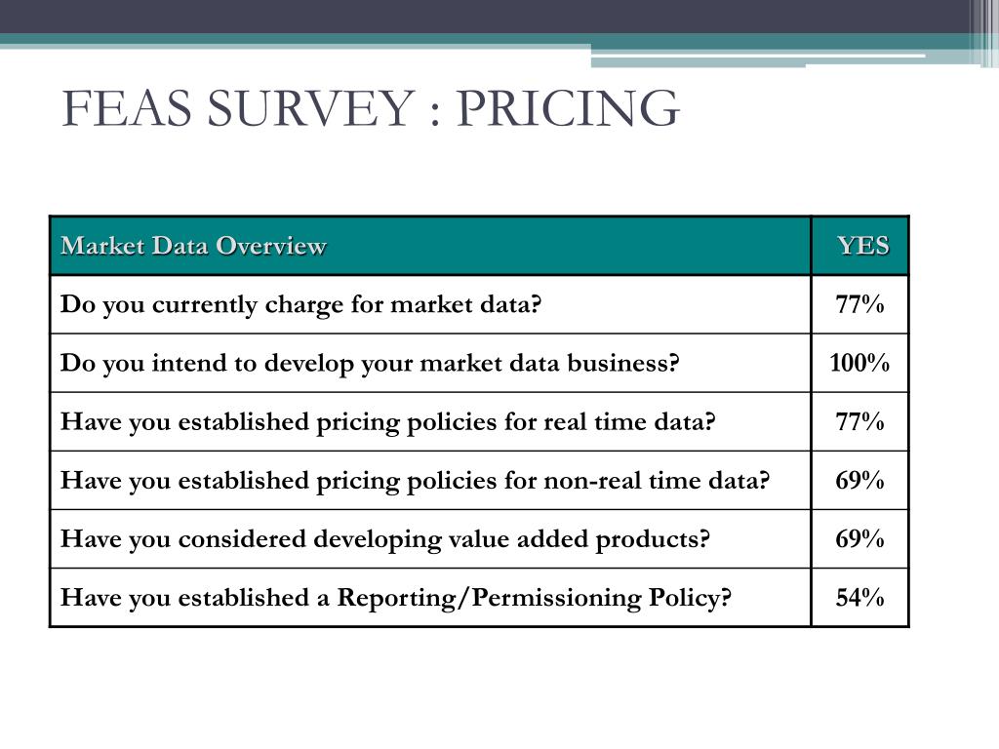Click the word Overview in the table header
This screenshot has width=999, height=749.
pyautogui.click(x=271, y=246)
